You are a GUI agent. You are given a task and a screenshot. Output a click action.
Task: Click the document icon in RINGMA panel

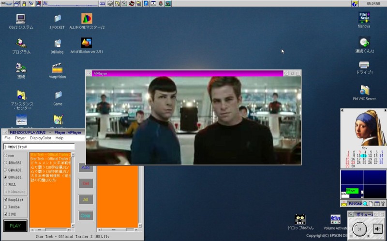click(371, 203)
